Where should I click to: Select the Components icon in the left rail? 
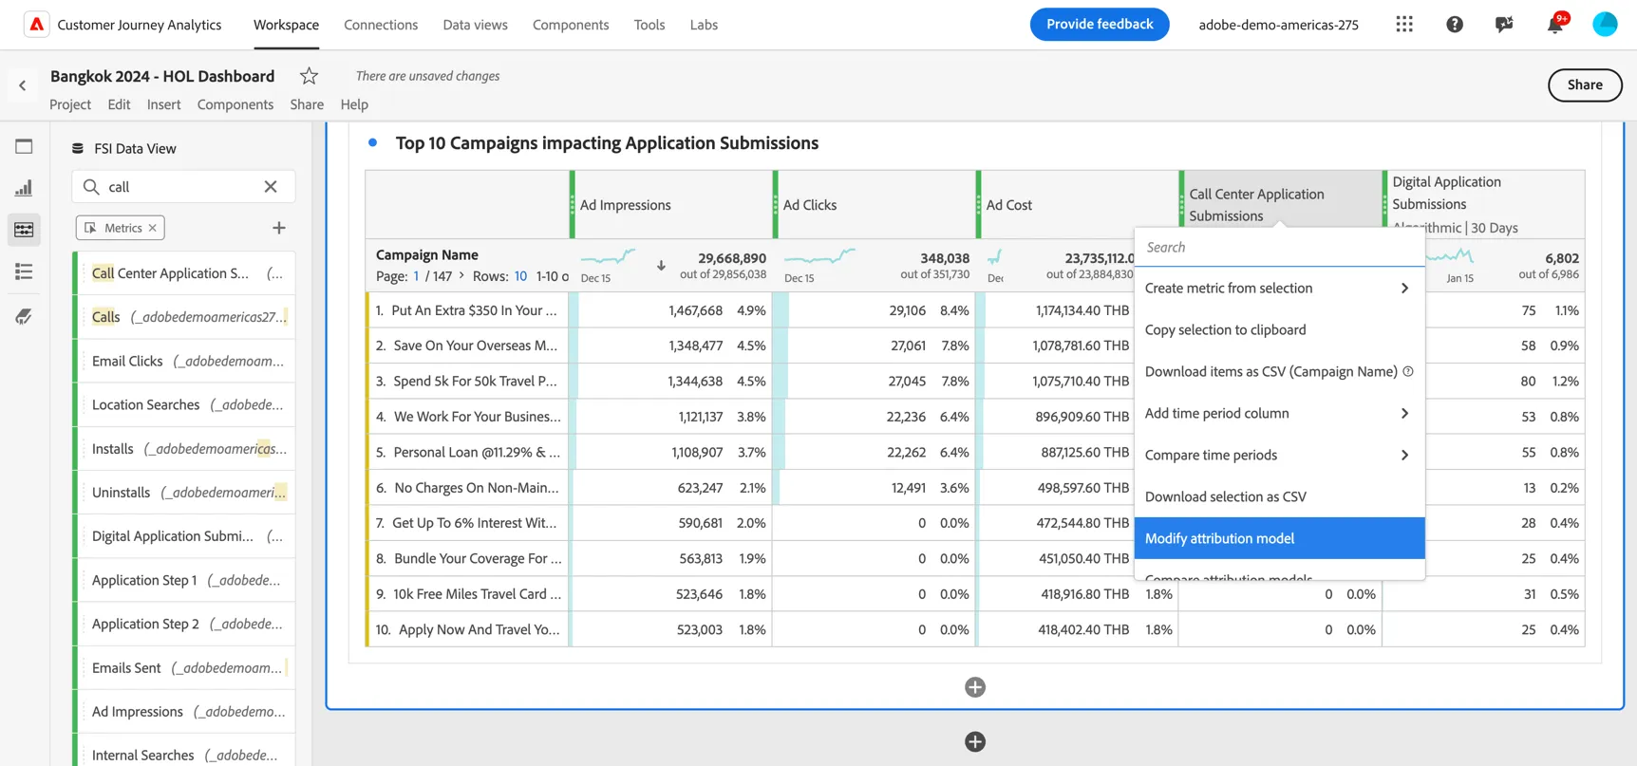point(24,230)
